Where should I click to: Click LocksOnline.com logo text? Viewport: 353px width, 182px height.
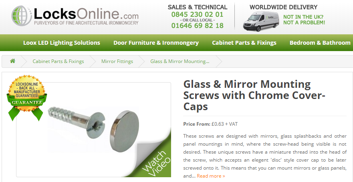[86, 14]
